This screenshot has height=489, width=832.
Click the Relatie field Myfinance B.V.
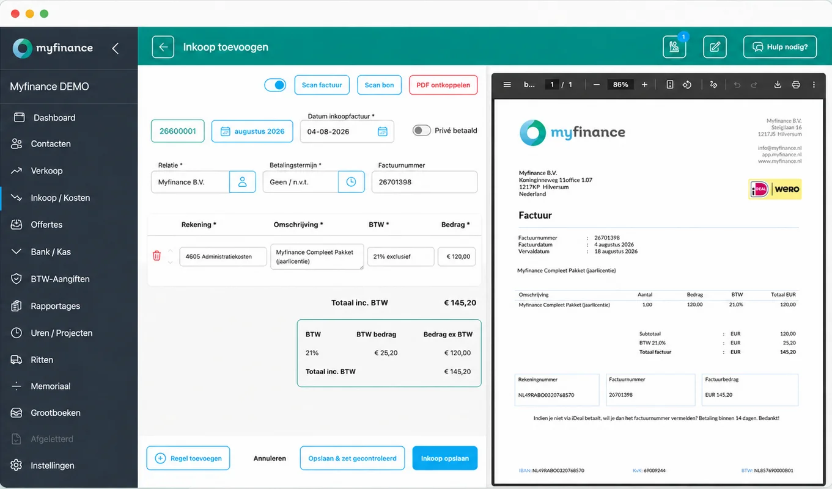(x=190, y=182)
